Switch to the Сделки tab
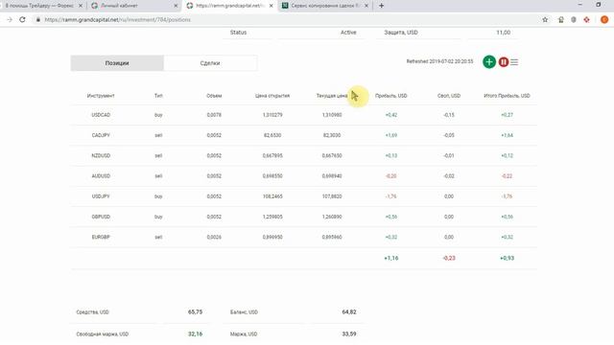Screen dimensions: 614x345 pyautogui.click(x=210, y=63)
